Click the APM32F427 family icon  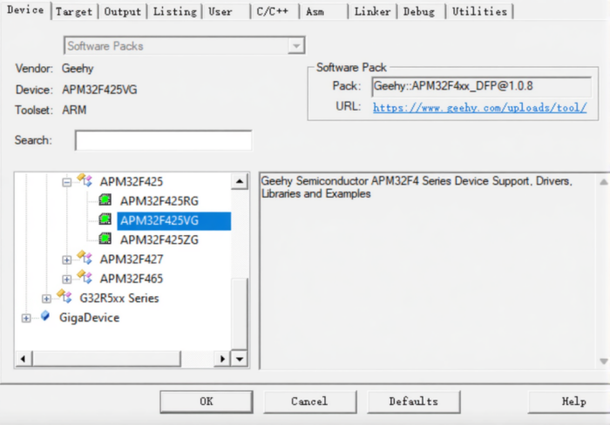85,259
